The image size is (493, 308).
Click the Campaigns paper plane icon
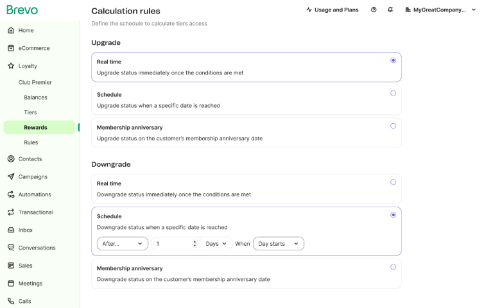coord(11,176)
